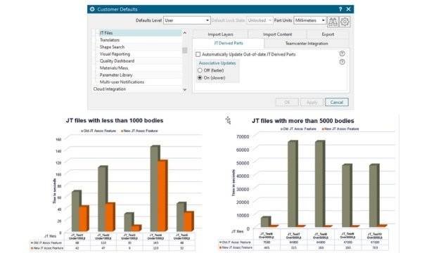Screen dimensions: 422x253
Task: Click the 'JT files with more than 5000 bodies' title
Action: click(303, 121)
